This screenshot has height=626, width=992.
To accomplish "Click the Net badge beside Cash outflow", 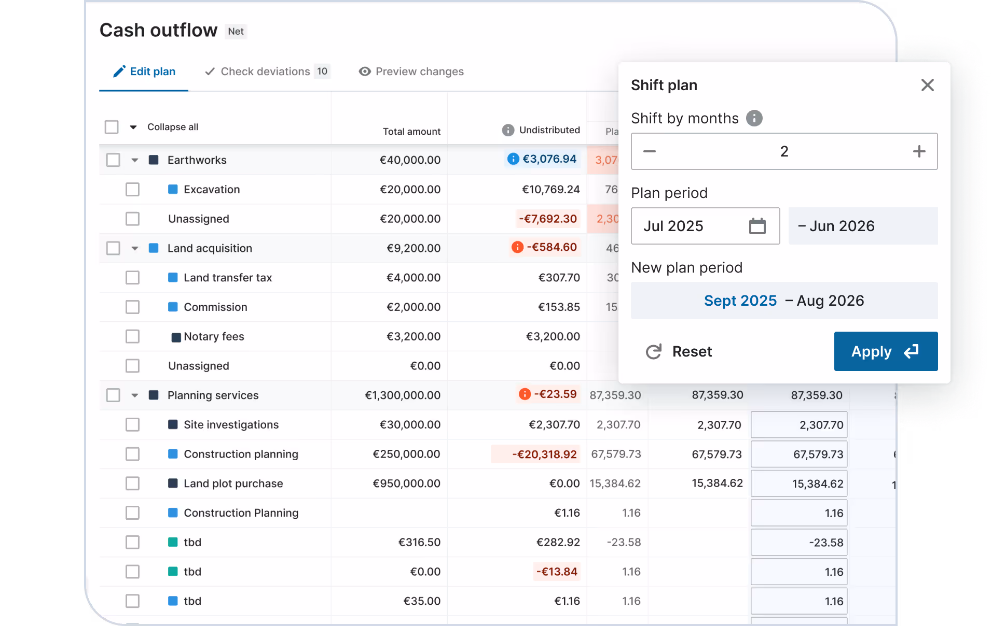I will pyautogui.click(x=236, y=32).
